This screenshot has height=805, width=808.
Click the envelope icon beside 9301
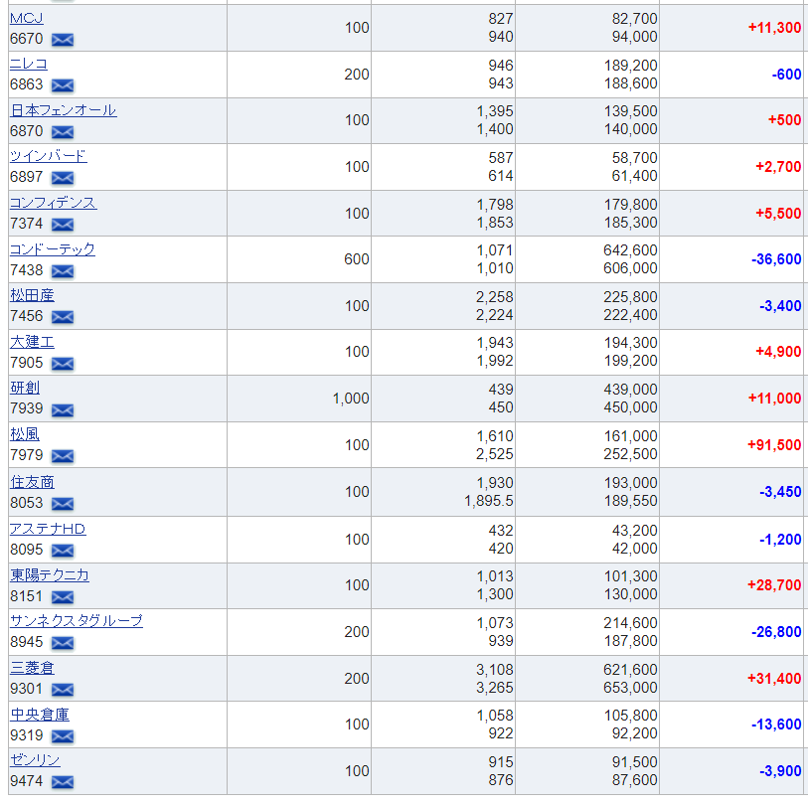pyautogui.click(x=63, y=689)
